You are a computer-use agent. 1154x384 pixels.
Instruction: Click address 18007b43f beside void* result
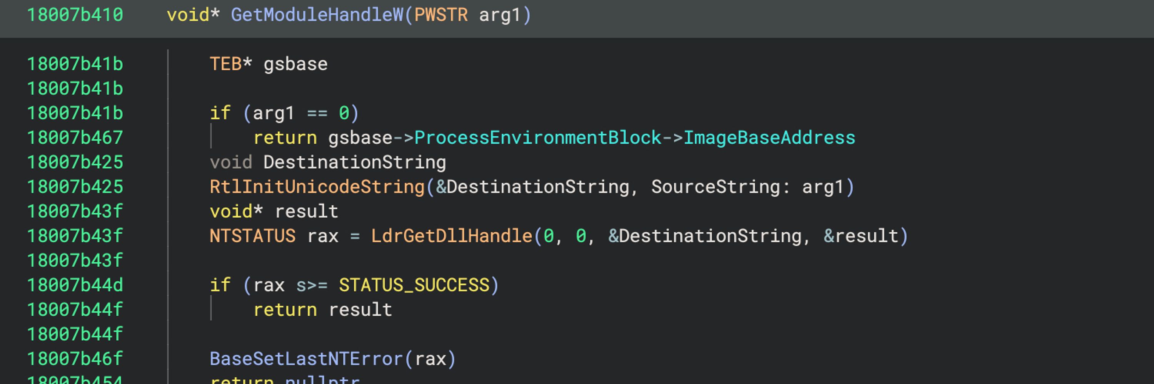75,212
